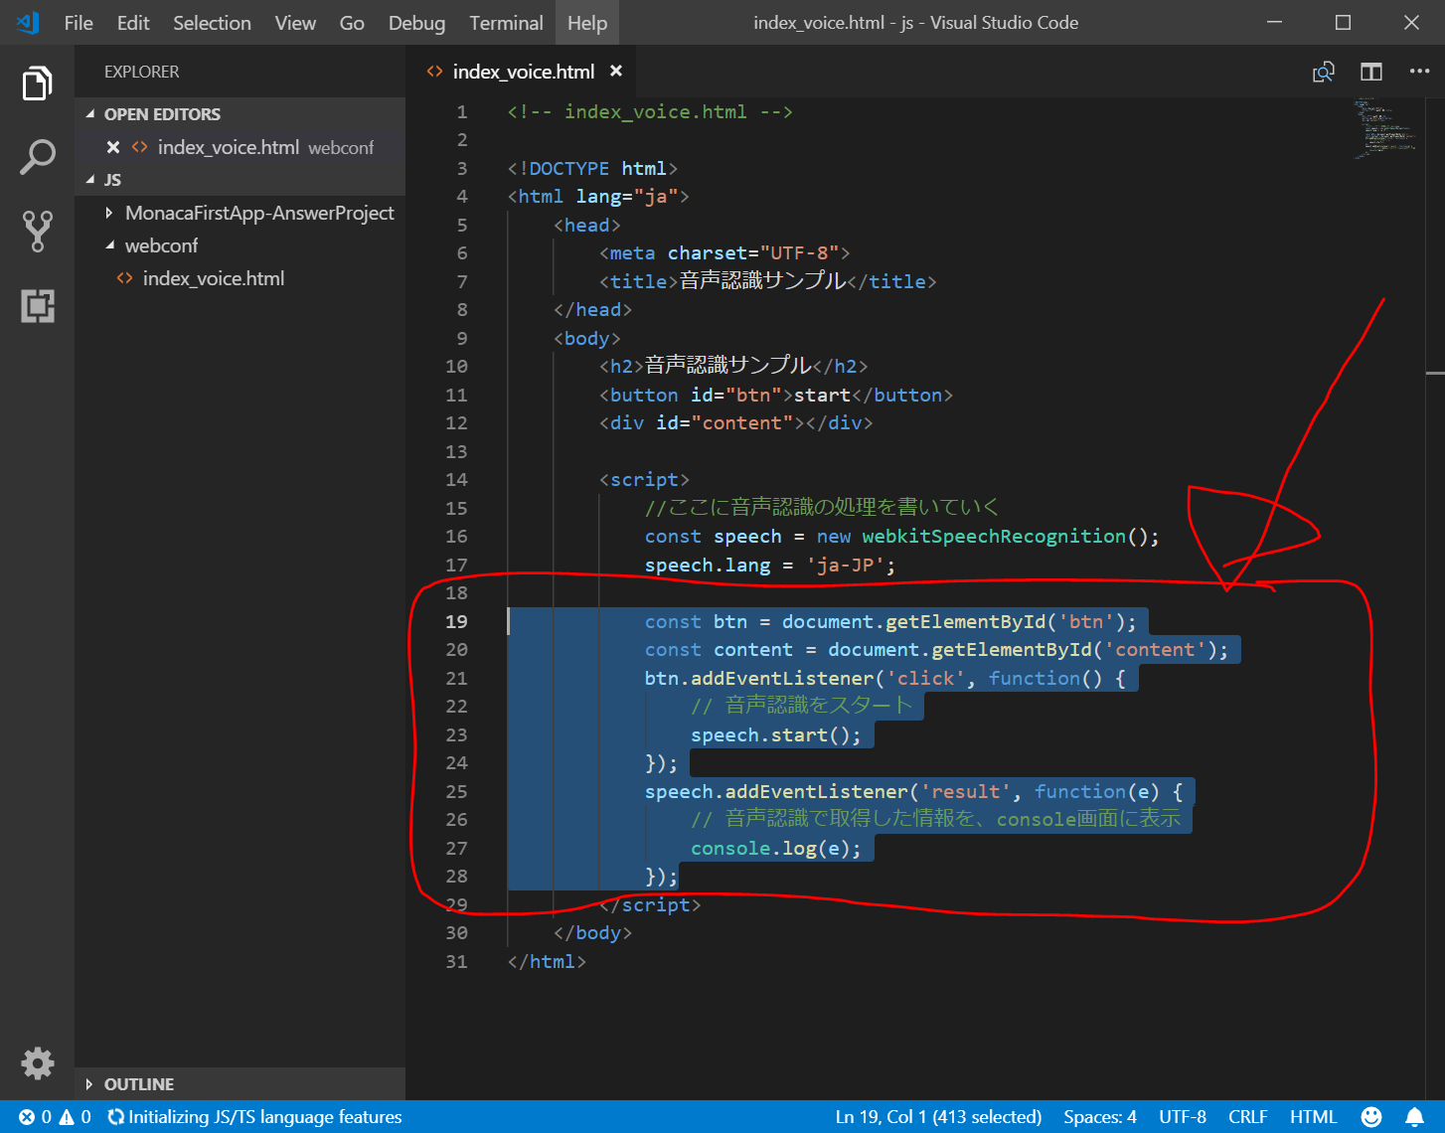Screen dimensions: 1445x1133
Task: Open the Source Control view icon
Action: coord(37,231)
